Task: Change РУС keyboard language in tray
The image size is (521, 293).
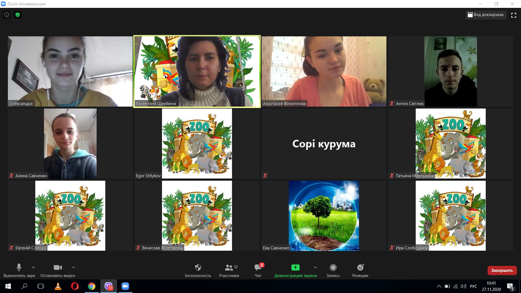Action: coord(473,286)
